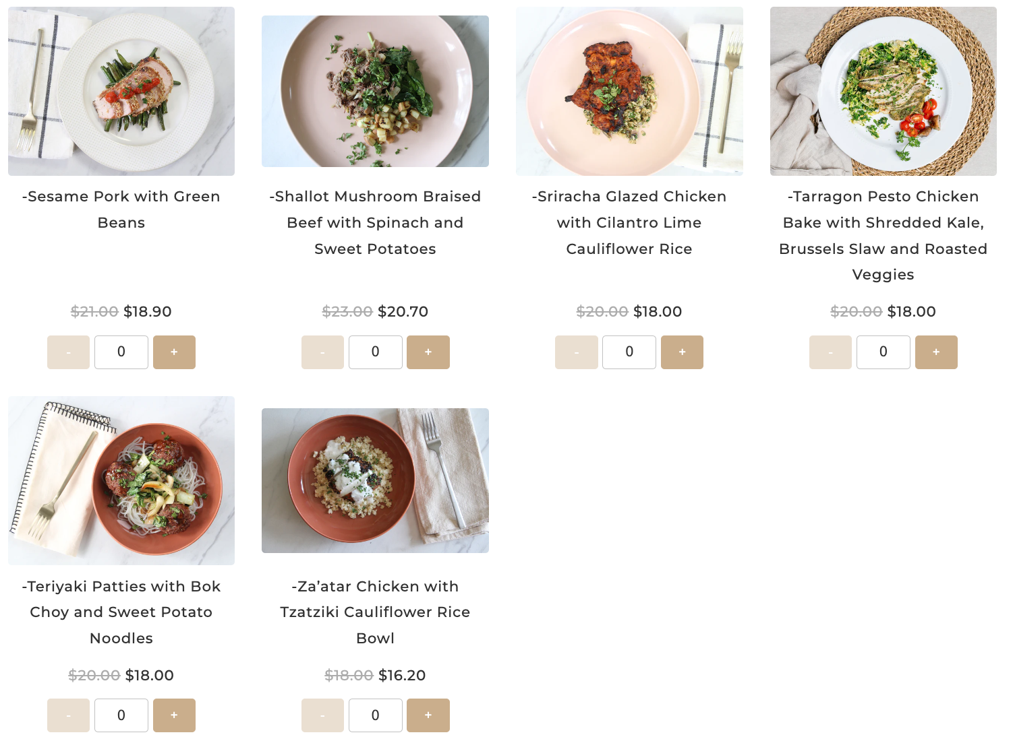Add one Teriyaki Patties with Bok Choy
Viewport: 1013px width, 741px height.
(174, 715)
